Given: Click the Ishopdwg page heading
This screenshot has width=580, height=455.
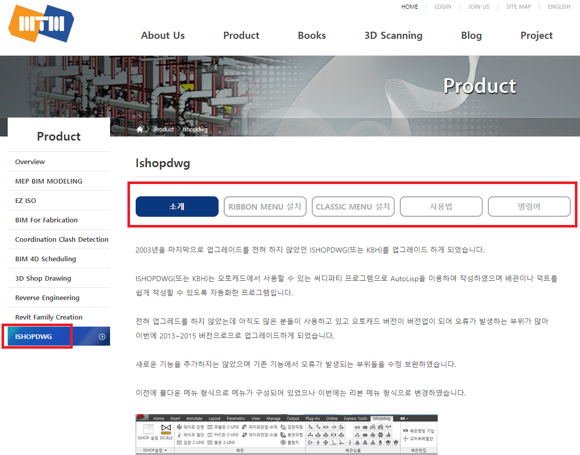Looking at the screenshot, I should pos(163,163).
